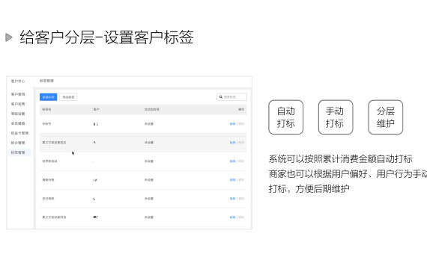Click the blue edit link in the highlighted row
The height and width of the screenshot is (269, 427).
click(232, 143)
